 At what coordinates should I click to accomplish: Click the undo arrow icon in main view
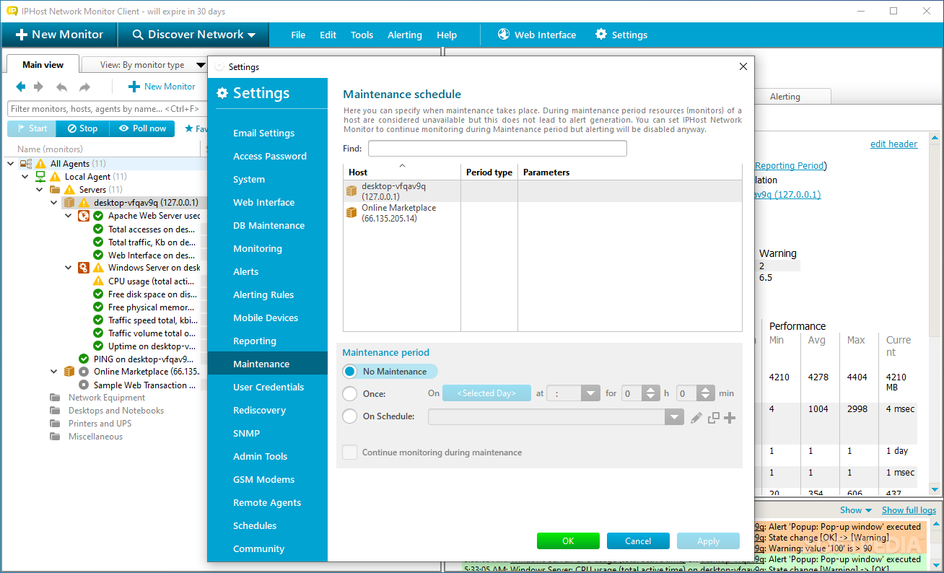(62, 87)
